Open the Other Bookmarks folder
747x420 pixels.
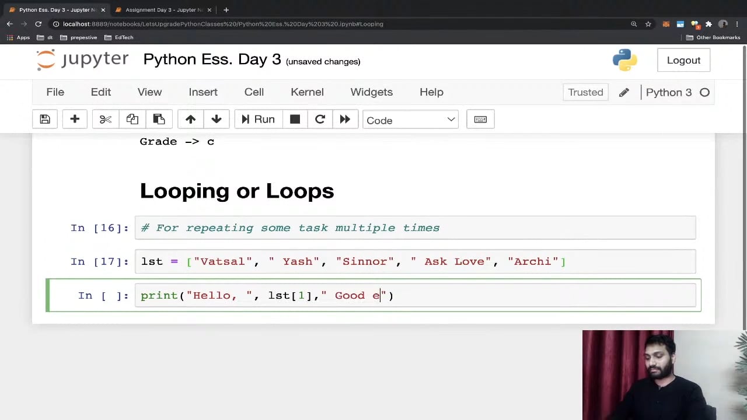(713, 37)
